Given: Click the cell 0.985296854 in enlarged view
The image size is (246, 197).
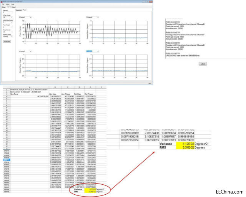Looking at the screenshot, I should coord(186,133).
